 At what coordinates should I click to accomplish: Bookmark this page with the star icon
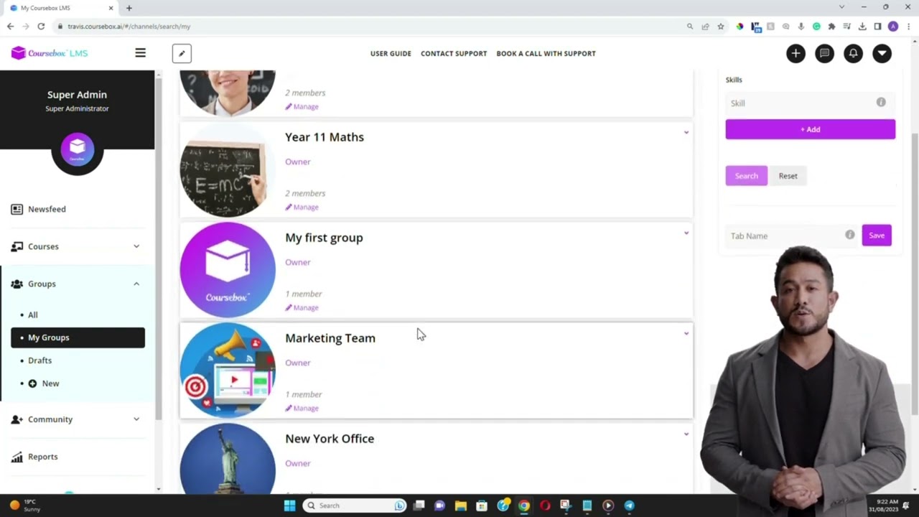point(721,27)
